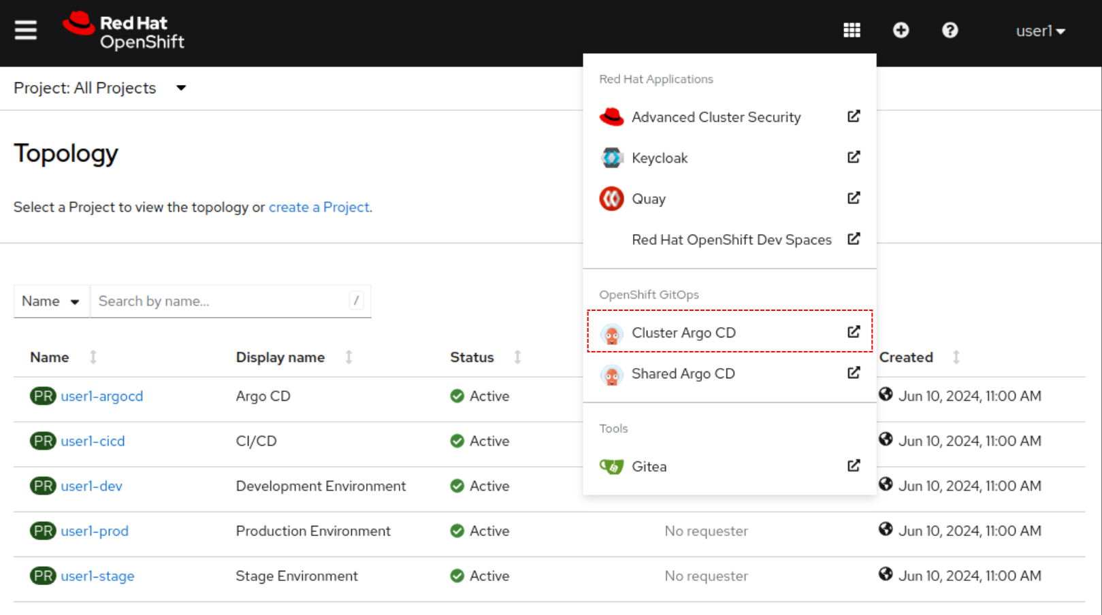Click the OpenShift GitOps section label

649,295
